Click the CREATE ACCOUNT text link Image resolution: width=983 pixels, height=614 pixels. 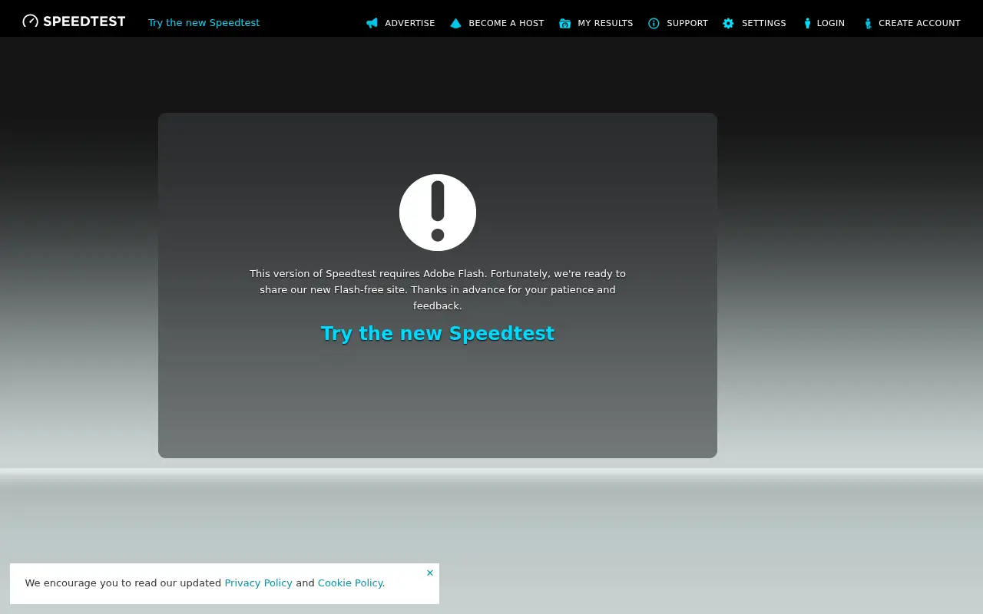919,23
